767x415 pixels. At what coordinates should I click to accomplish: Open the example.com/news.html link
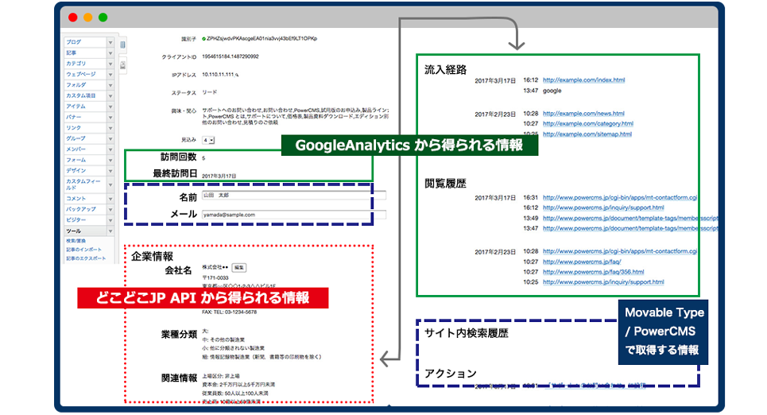pyautogui.click(x=583, y=114)
